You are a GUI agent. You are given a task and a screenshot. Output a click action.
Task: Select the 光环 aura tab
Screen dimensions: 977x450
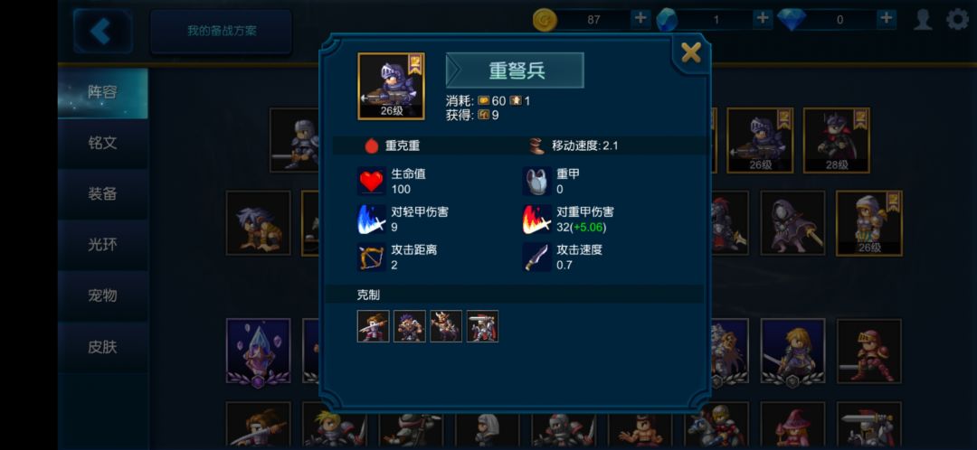pos(103,245)
